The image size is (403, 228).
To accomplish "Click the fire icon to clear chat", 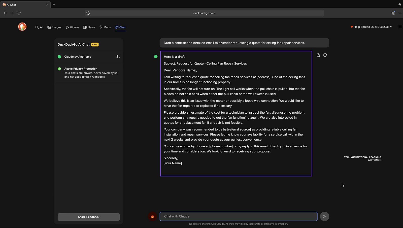I will point(152,216).
